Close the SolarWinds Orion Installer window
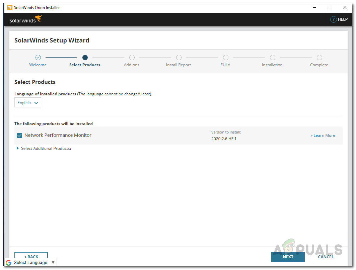Viewport: 356px width, 270px height. click(x=345, y=7)
